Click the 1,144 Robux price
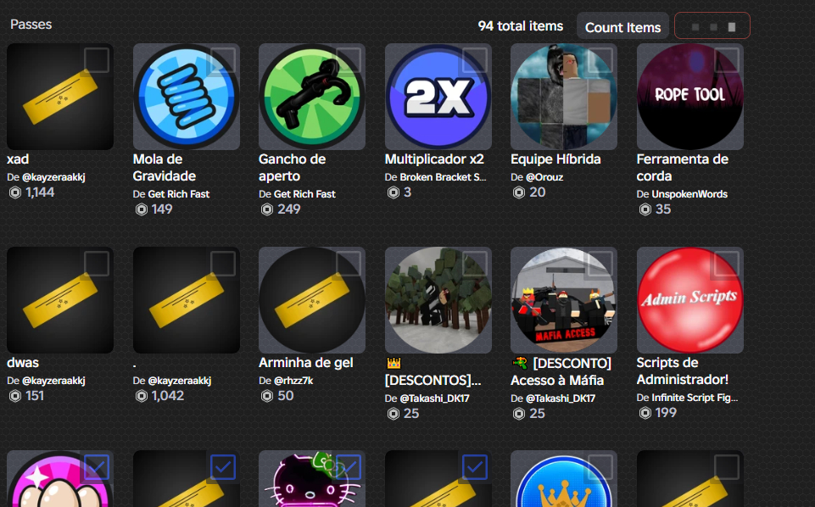Viewport: 815px width, 507px height. pos(40,192)
